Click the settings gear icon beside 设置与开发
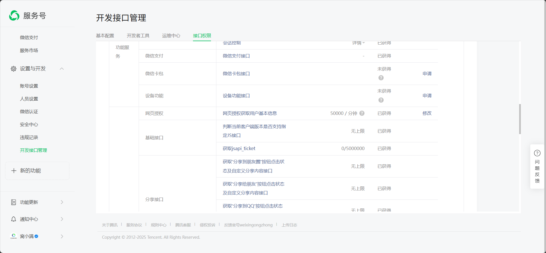Screen dimensions: 546x253 point(13,69)
